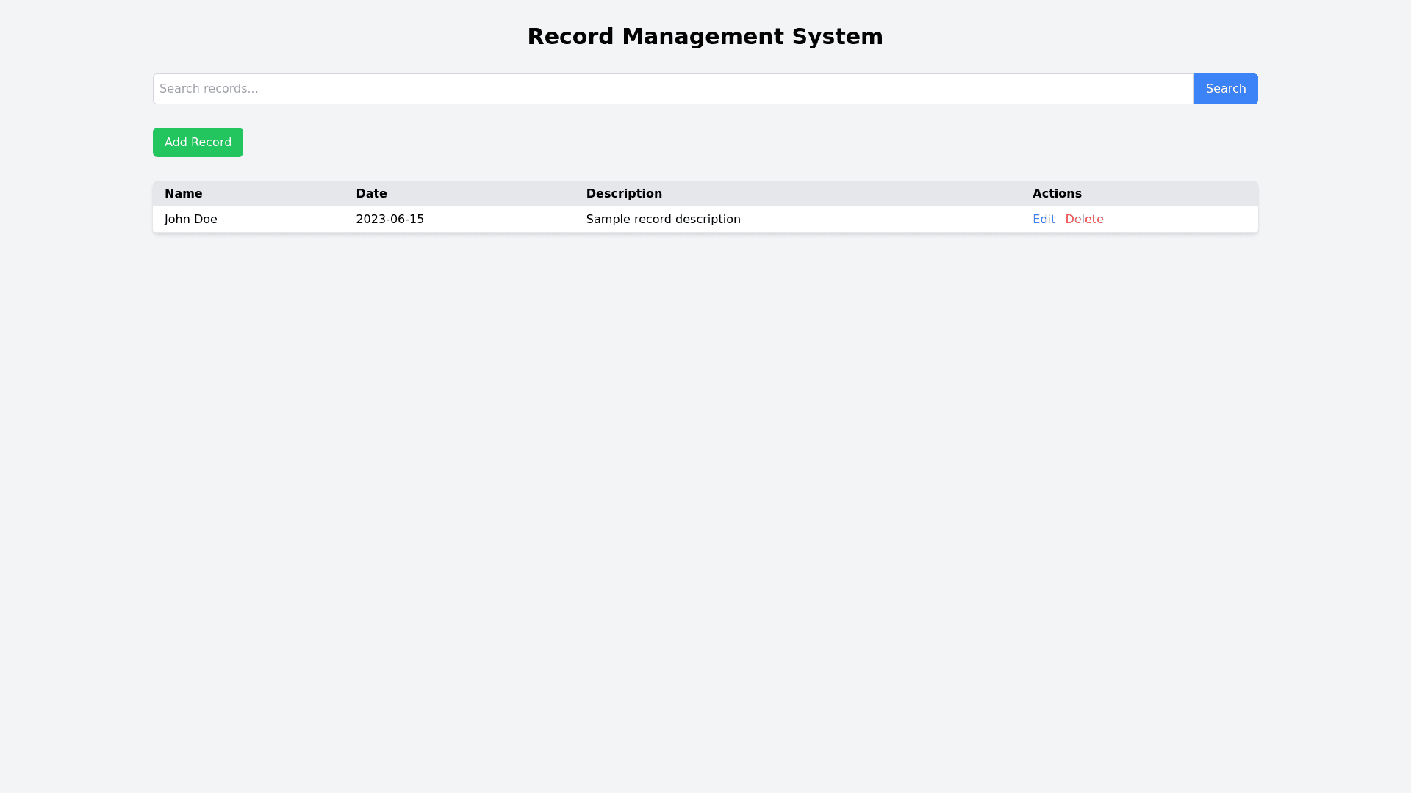Click the Add Record button
1411x793 pixels.
pos(198,142)
